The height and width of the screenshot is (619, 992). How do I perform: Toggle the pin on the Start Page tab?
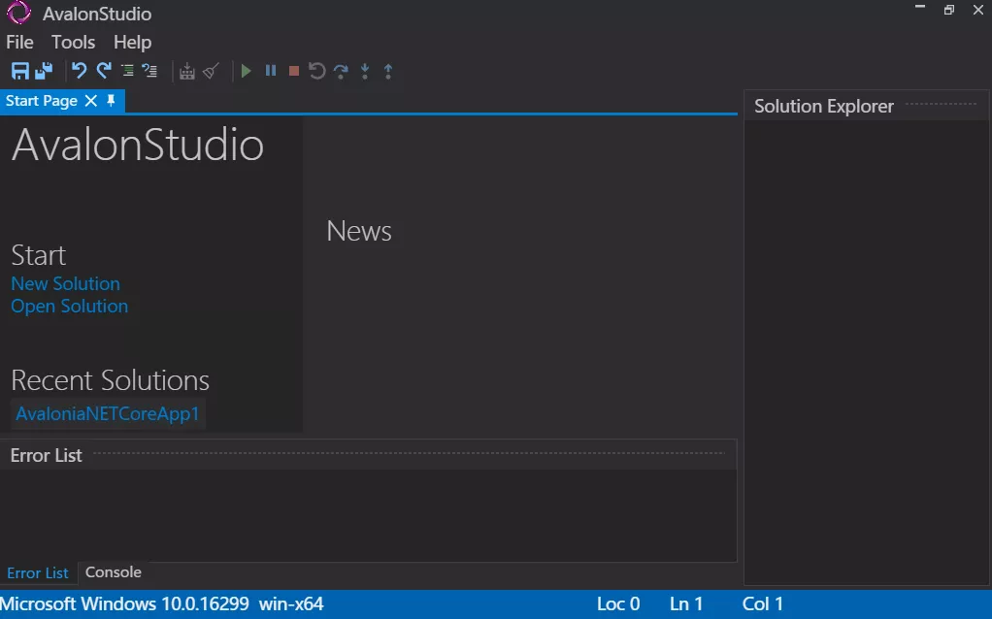click(110, 100)
